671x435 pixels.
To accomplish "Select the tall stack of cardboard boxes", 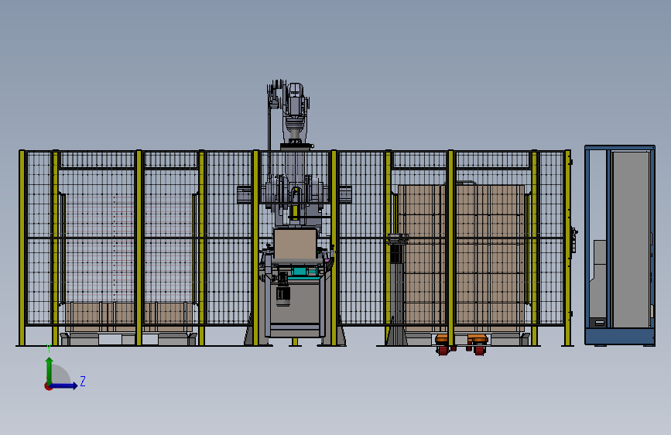I will pos(461,257).
